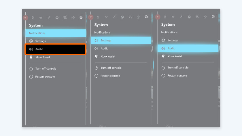Select highlighted Audio entry in right panel

coord(188,48)
